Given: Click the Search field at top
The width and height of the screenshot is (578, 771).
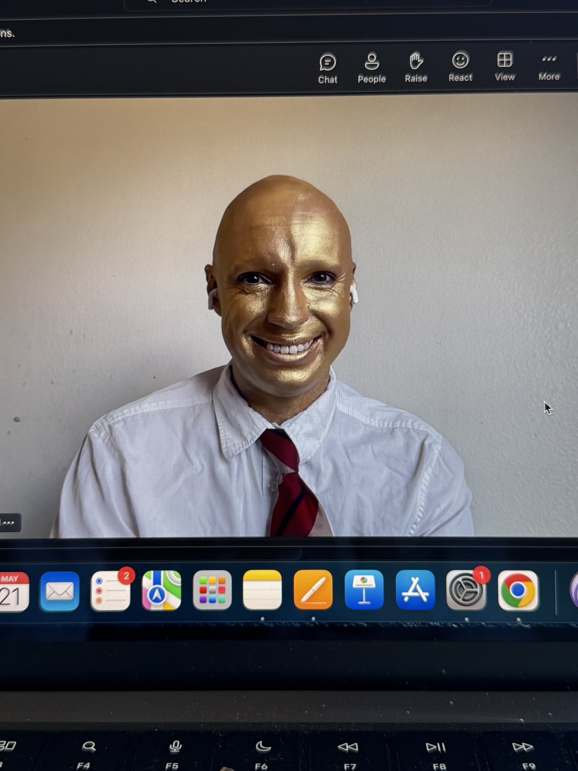Looking at the screenshot, I should (308, 3).
